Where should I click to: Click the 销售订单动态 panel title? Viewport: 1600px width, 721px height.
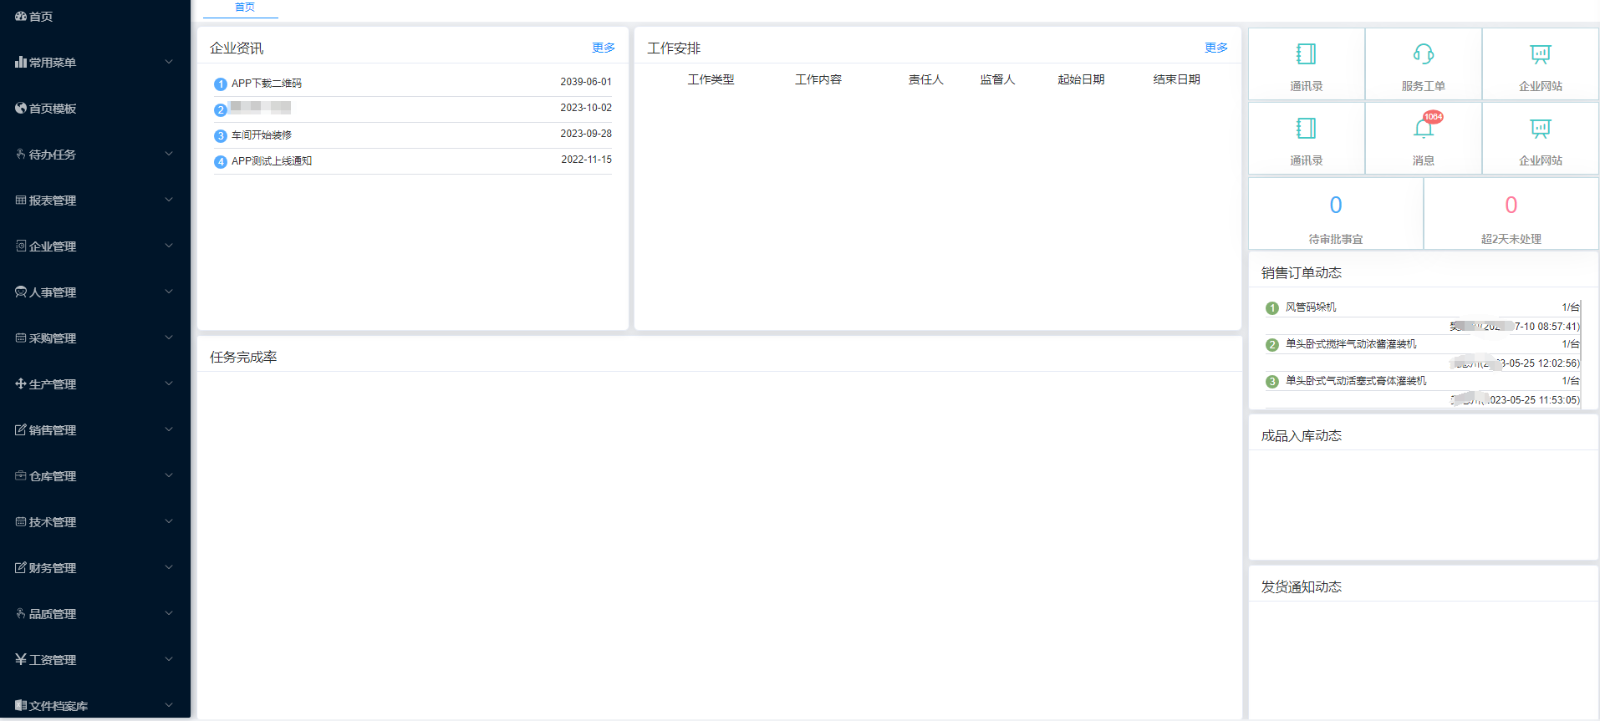[1302, 273]
